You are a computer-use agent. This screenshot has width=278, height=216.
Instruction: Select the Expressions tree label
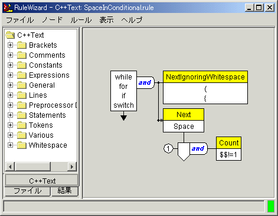[49, 75]
